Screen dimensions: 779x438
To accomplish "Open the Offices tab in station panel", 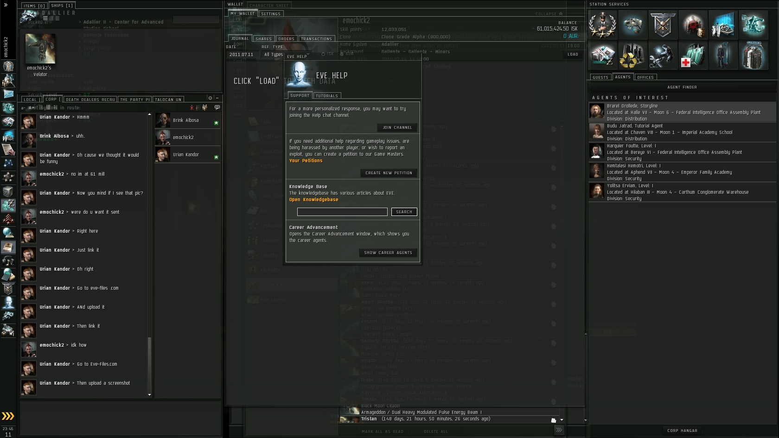I will pos(645,77).
